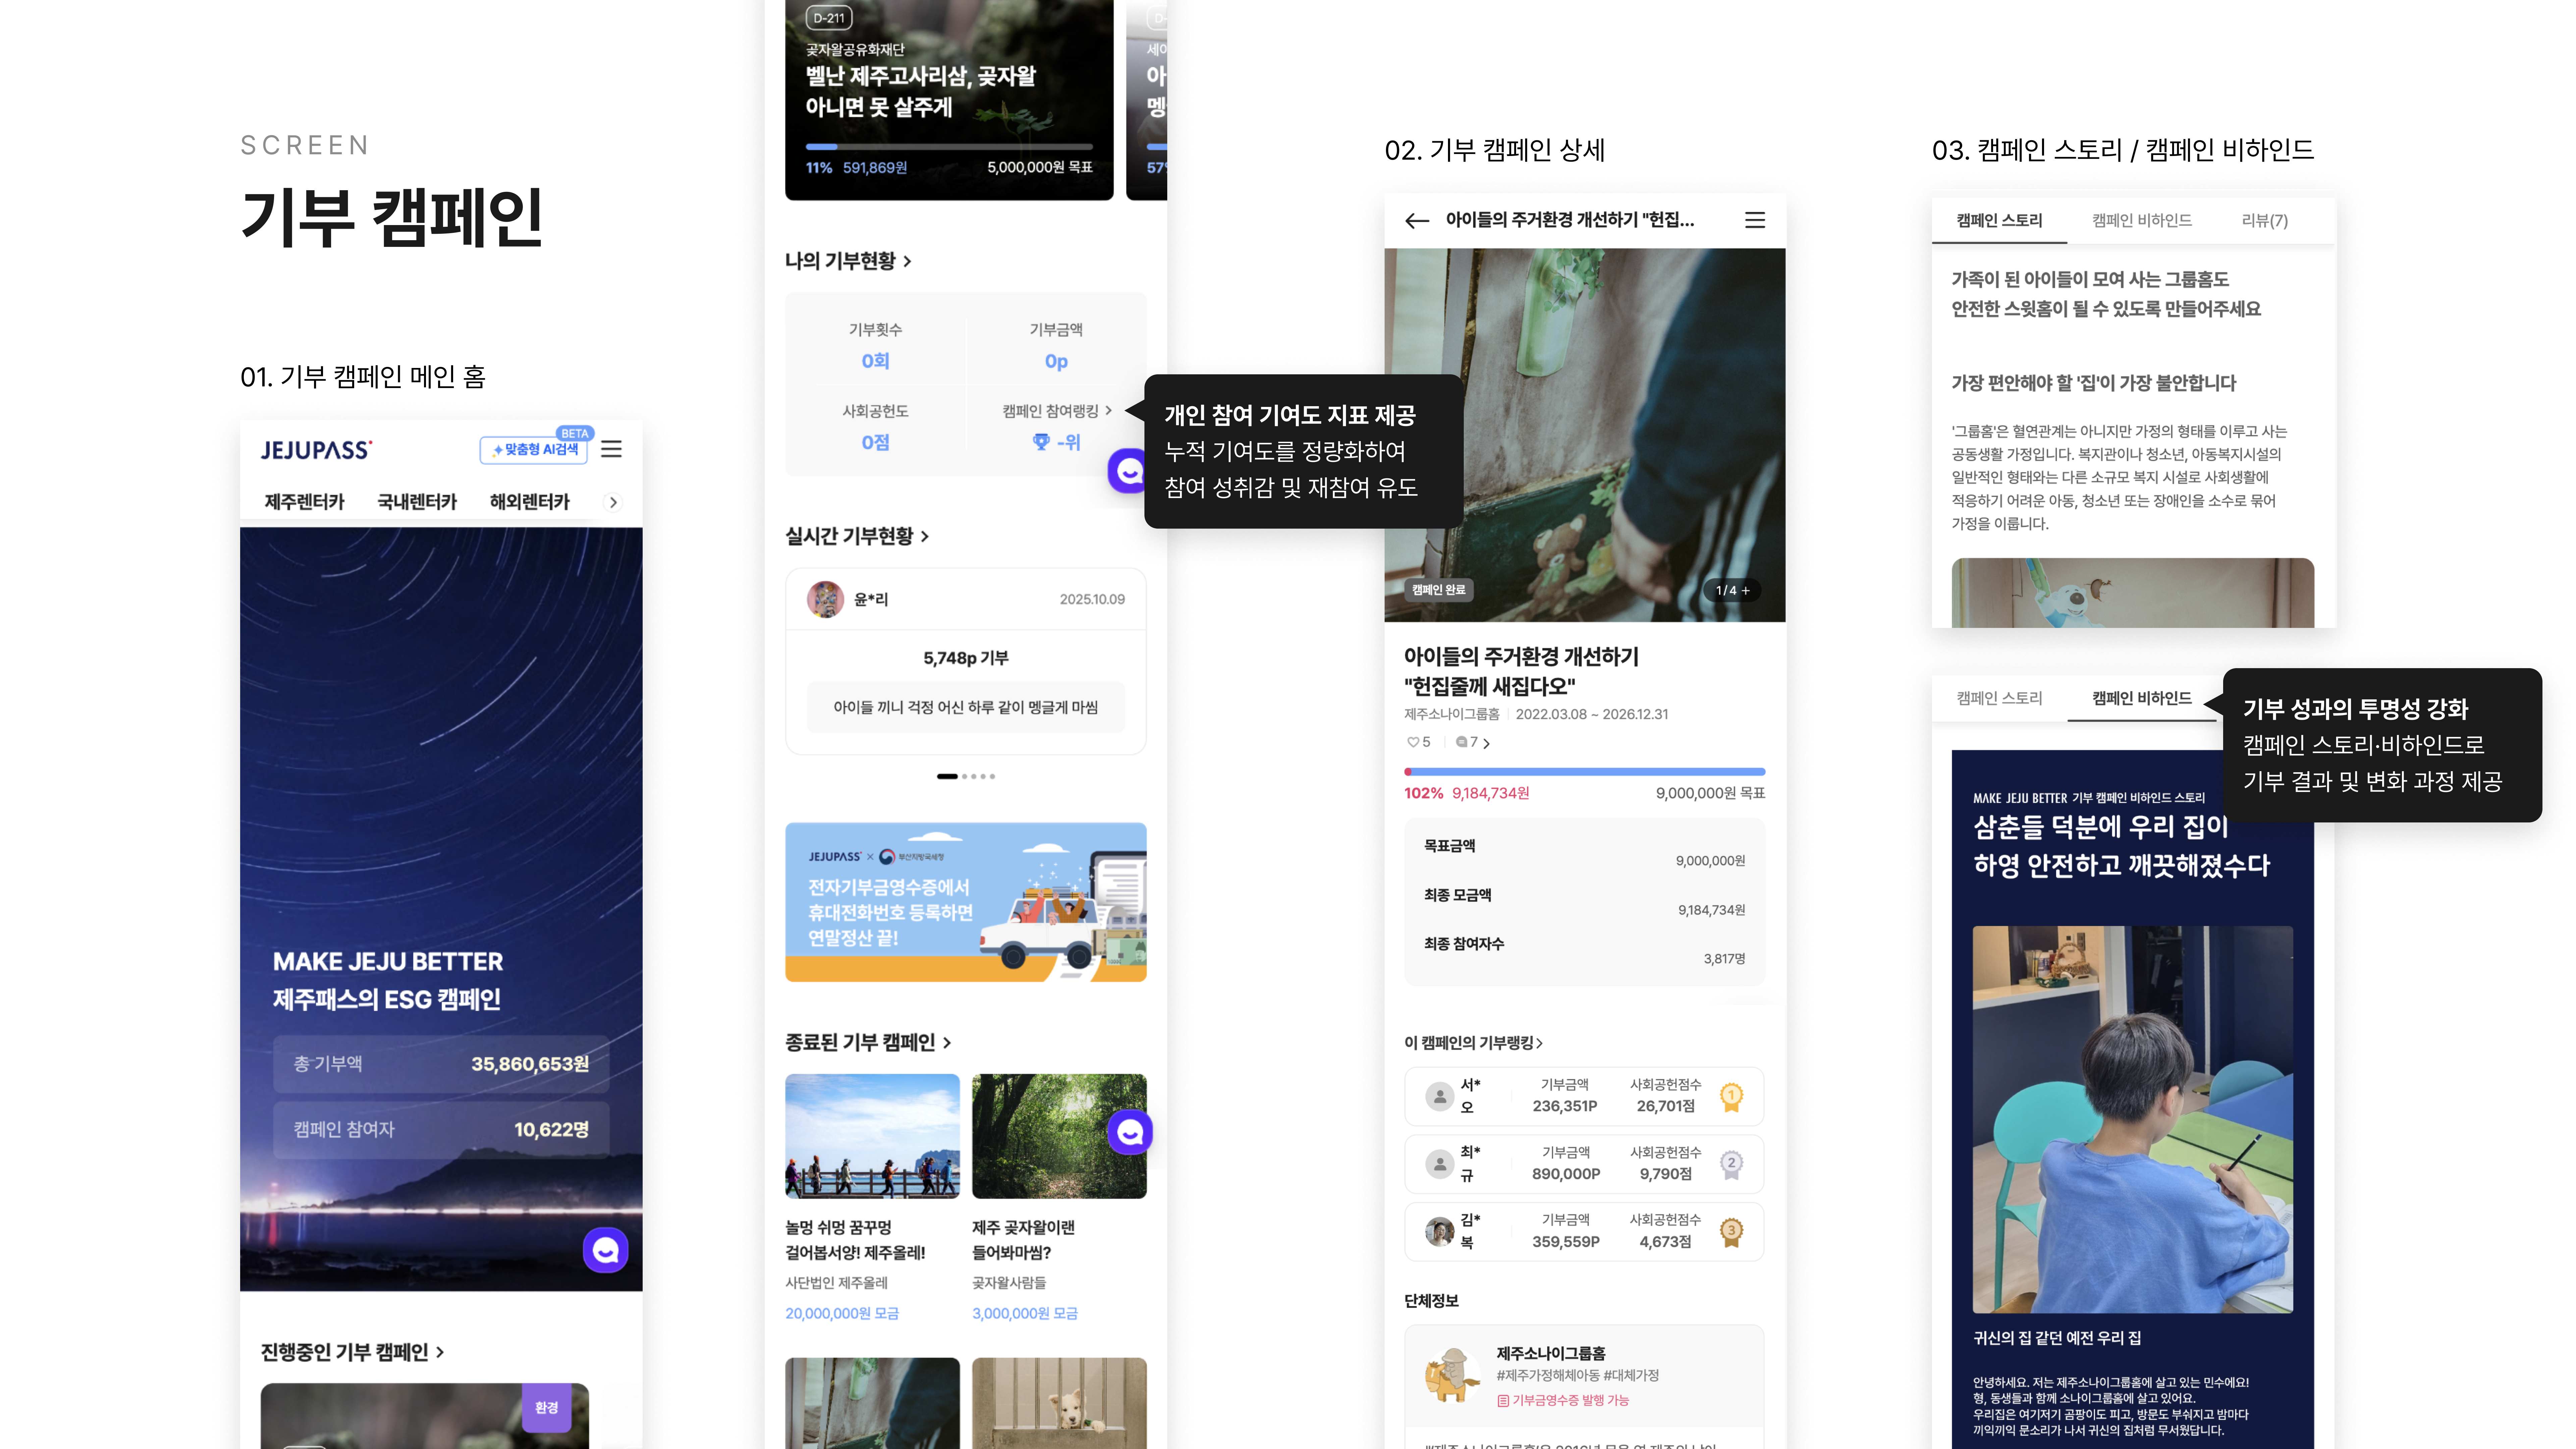2576x1449 pixels.
Task: Open 놀멍 쉬멍 꼼꾸멍 campaign thumbnail
Action: click(872, 1136)
